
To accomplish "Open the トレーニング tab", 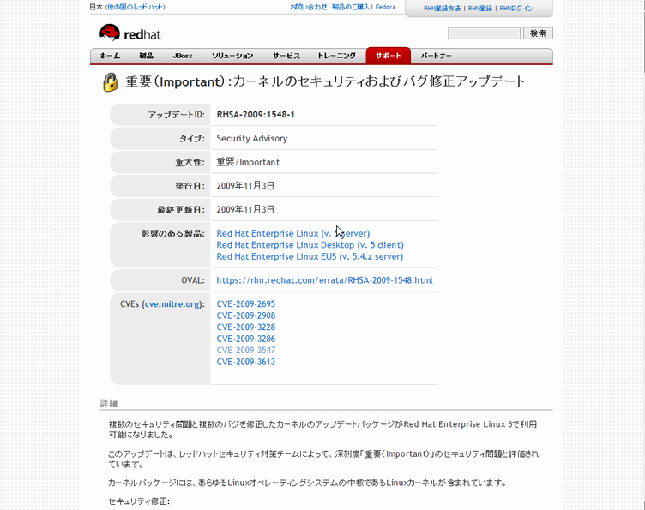I will tap(336, 56).
